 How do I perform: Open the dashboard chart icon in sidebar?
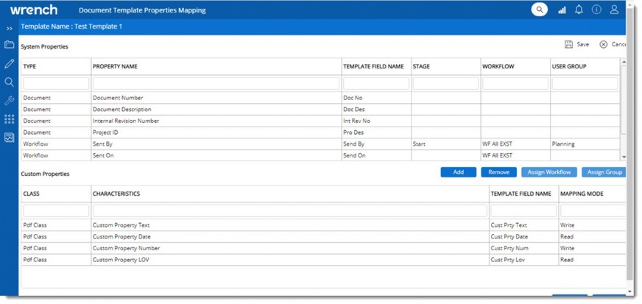point(10,137)
